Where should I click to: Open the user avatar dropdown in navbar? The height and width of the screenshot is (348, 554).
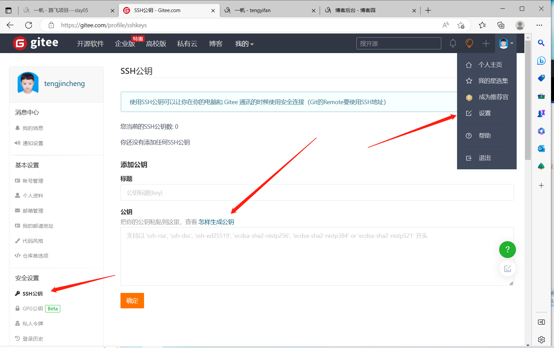click(506, 43)
